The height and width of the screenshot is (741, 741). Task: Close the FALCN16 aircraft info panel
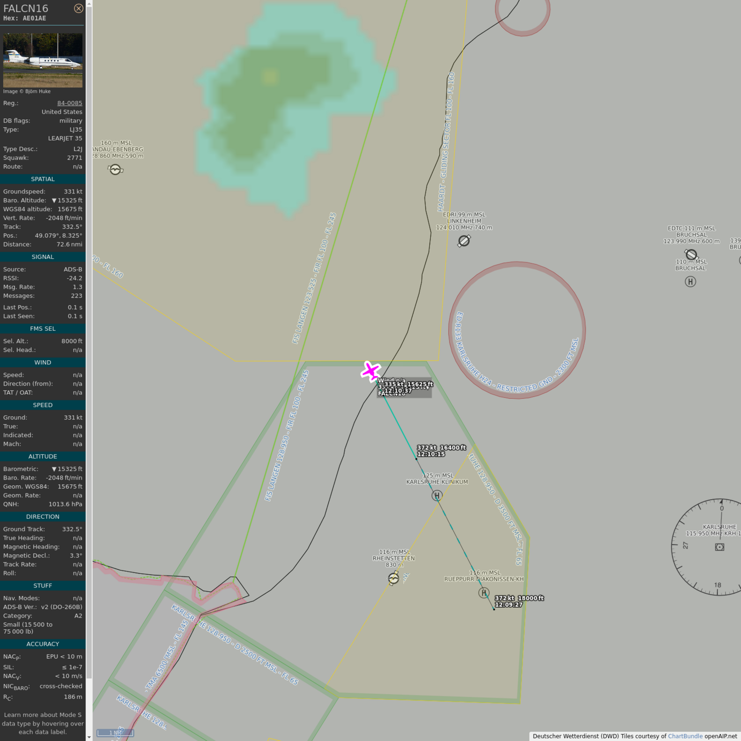78,8
